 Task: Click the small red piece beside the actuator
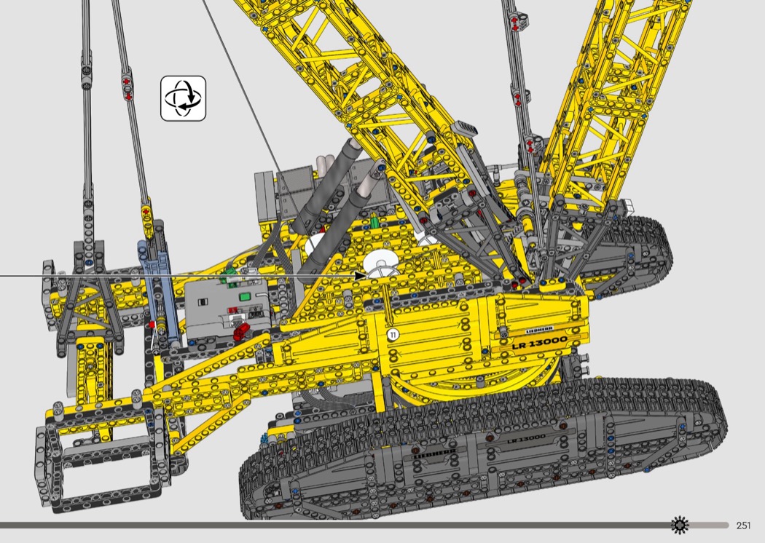pyautogui.click(x=152, y=324)
